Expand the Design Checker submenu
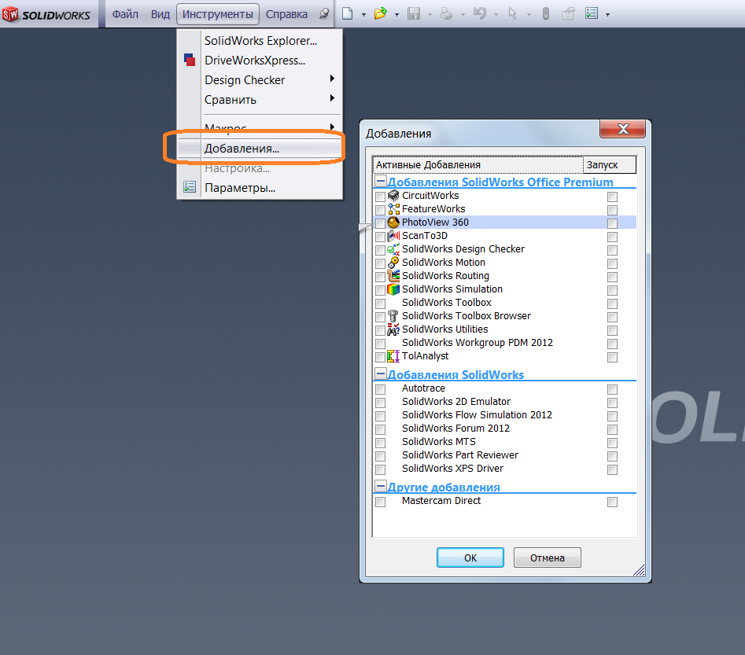Screen dimensions: 745x655 pyautogui.click(x=332, y=79)
